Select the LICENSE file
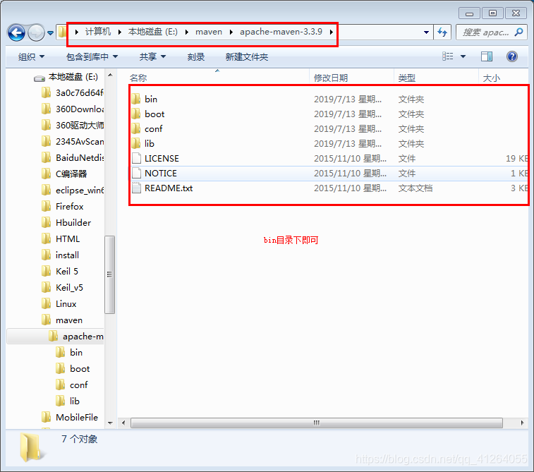This screenshot has height=472, width=534. pos(162,159)
